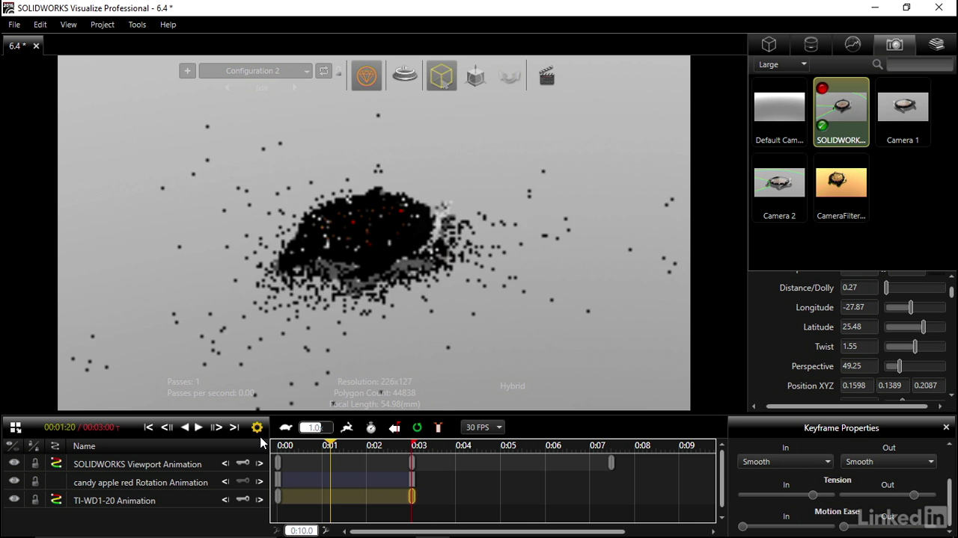Click the fast speed rabbit icon

[x=347, y=427]
